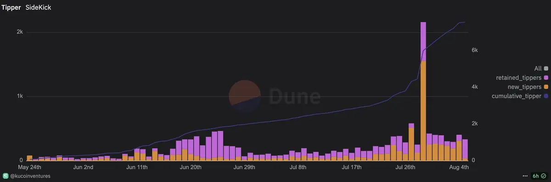Click the Jun 29th x-axis label
Viewport: 551px width, 182px height.
point(244,167)
